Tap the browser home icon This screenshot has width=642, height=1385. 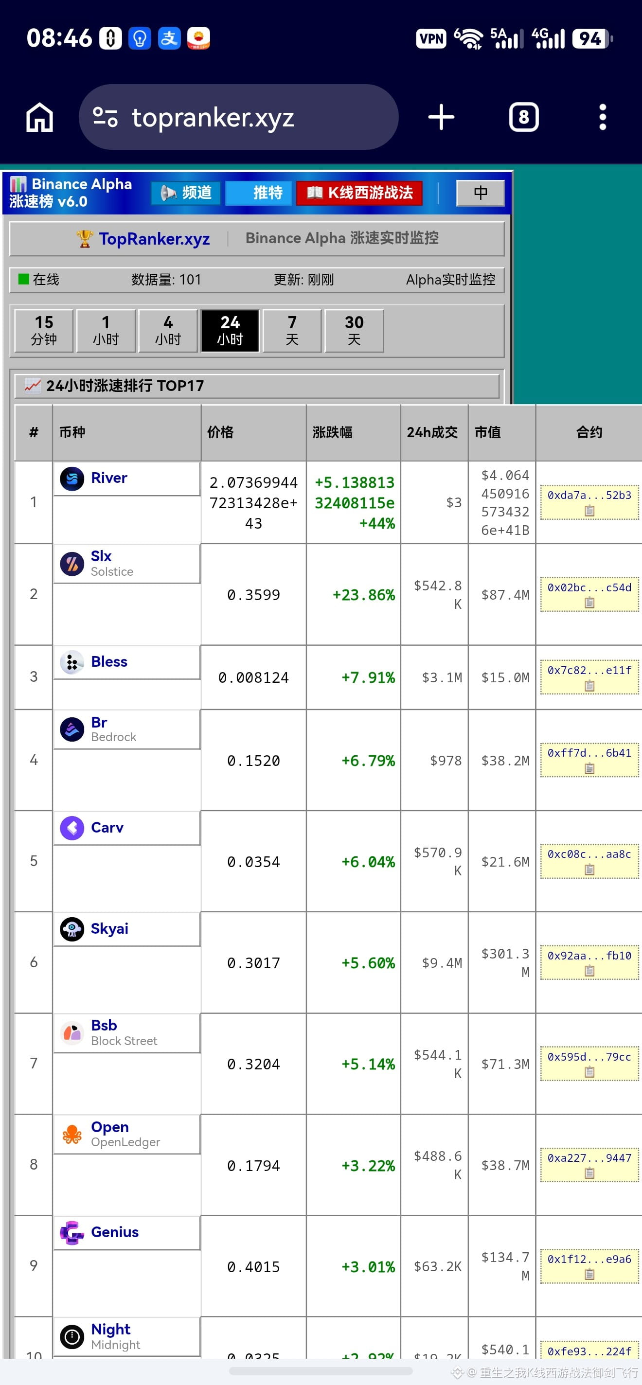(x=40, y=117)
